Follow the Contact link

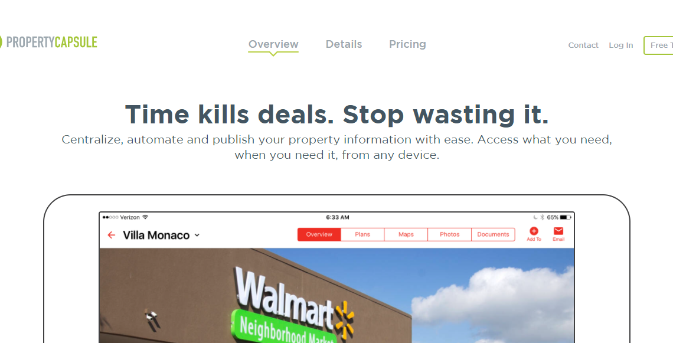click(583, 45)
